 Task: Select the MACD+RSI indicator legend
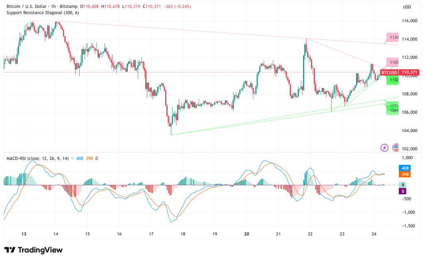pyautogui.click(x=37, y=159)
